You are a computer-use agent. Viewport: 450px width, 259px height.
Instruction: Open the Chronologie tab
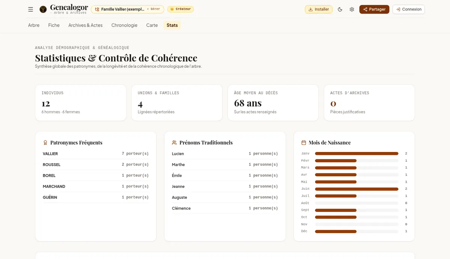point(124,25)
